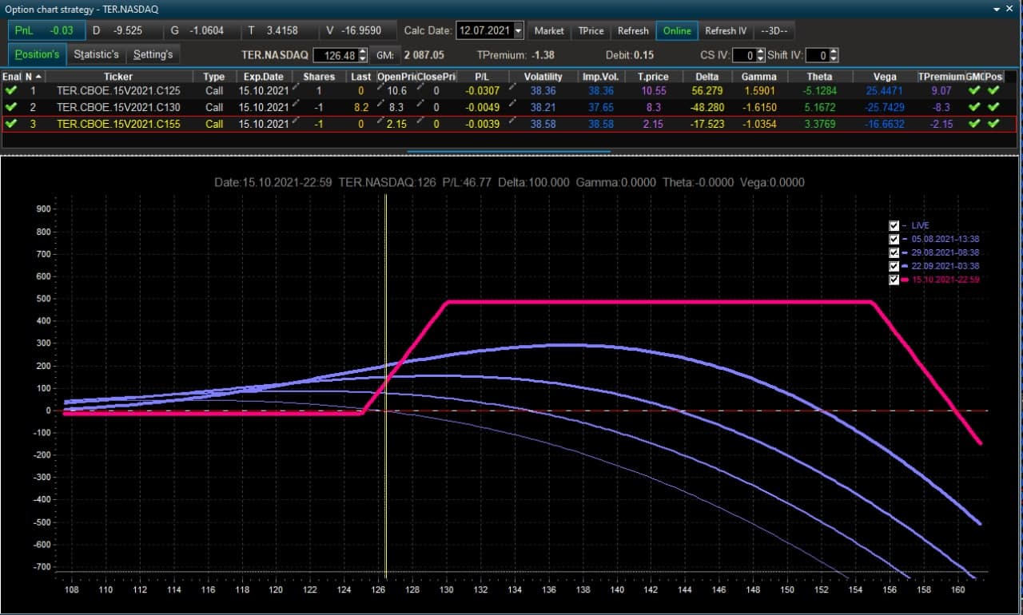
Task: Click the Pos checkmark in C125 row
Action: pos(993,91)
